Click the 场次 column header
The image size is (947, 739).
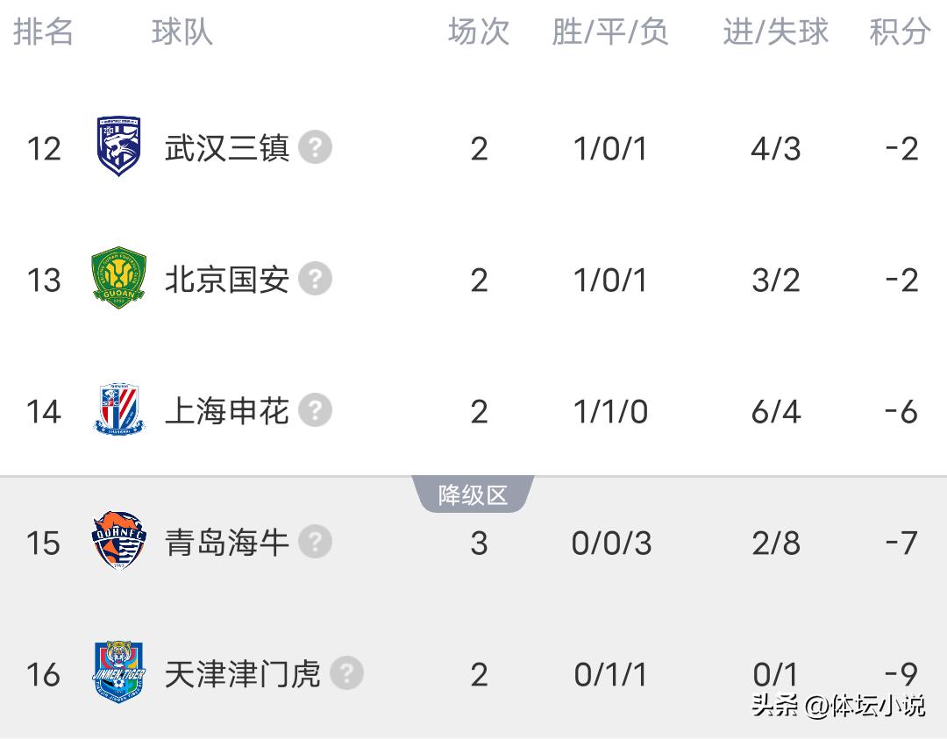pos(479,32)
